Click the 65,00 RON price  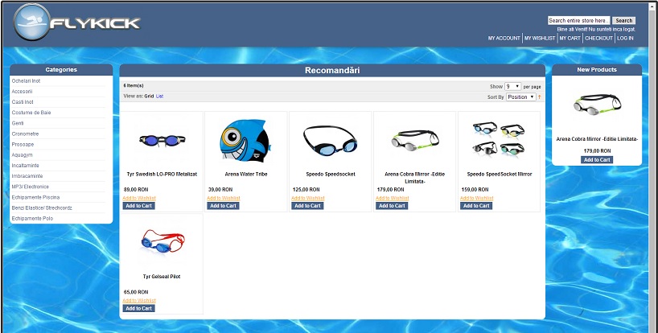136,292
